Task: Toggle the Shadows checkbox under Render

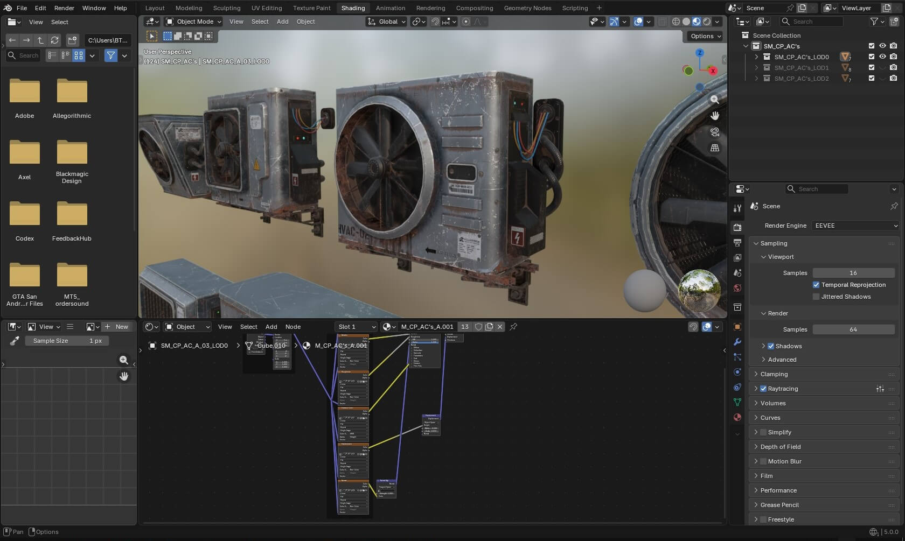Action: [771, 346]
